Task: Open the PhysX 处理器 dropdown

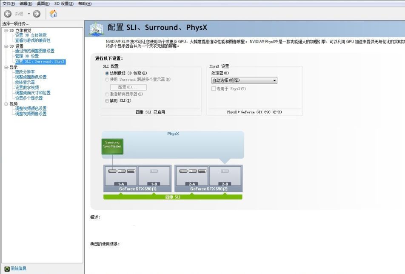Action: pyautogui.click(x=244, y=80)
